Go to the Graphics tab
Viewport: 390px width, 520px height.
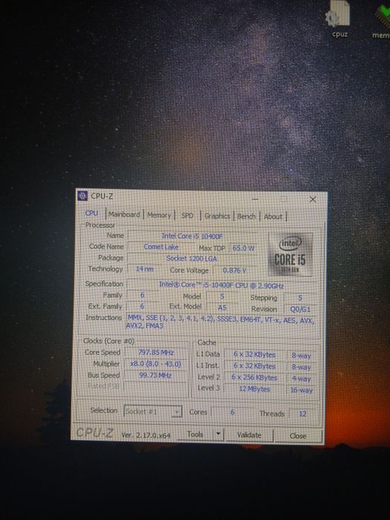217,216
